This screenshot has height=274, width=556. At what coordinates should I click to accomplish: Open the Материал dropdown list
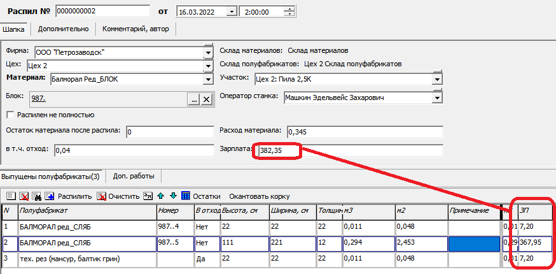point(207,79)
